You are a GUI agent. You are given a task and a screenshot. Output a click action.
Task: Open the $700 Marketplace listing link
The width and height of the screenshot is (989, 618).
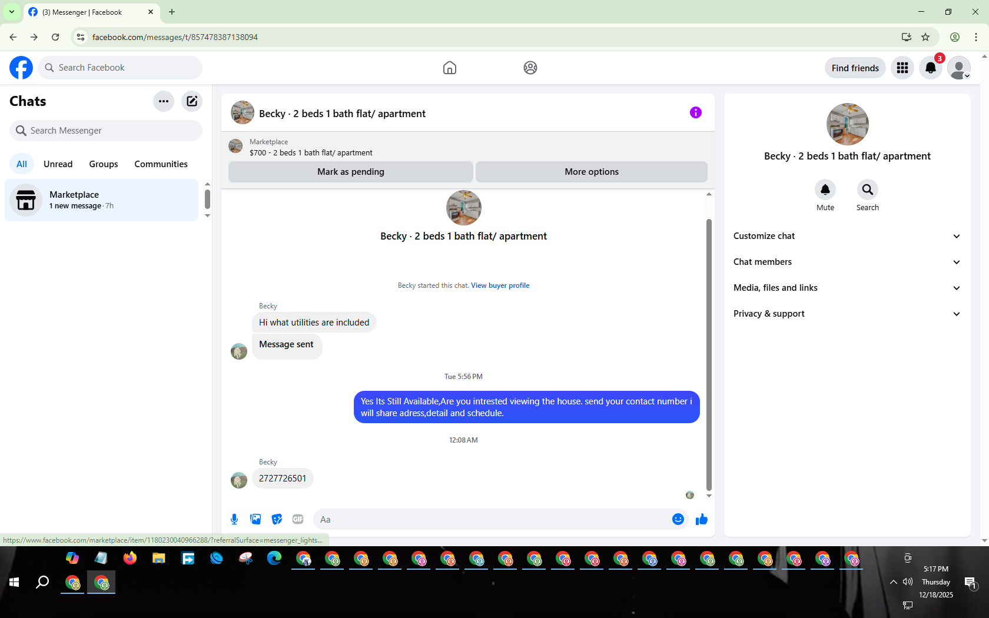[311, 153]
